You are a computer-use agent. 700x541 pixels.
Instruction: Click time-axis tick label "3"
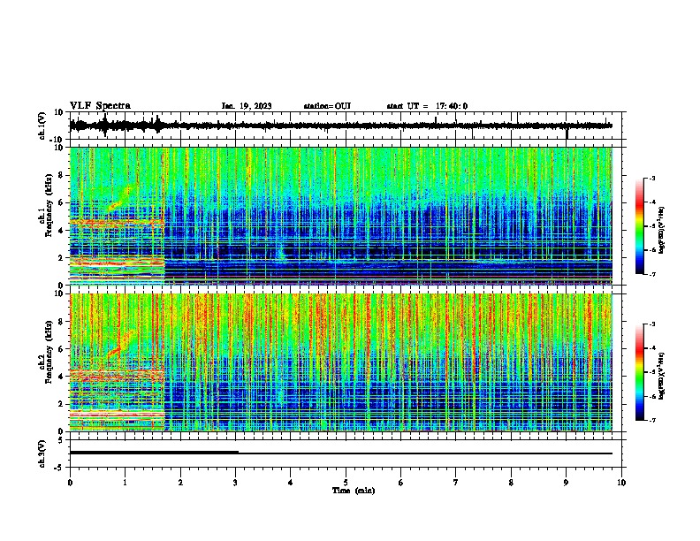pos(235,483)
